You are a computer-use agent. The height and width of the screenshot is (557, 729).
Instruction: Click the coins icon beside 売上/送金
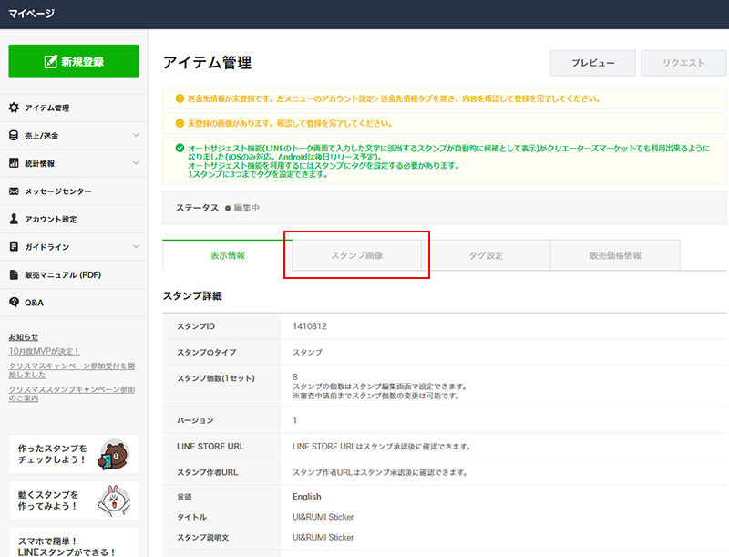[14, 136]
